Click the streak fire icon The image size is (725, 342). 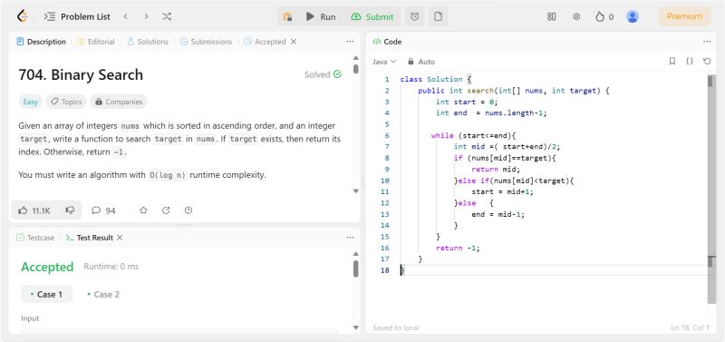pyautogui.click(x=600, y=16)
